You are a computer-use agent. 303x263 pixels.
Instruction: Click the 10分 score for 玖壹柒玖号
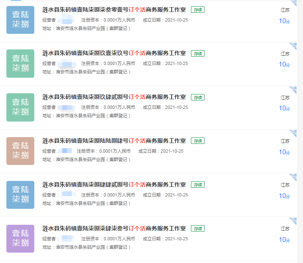284,64
